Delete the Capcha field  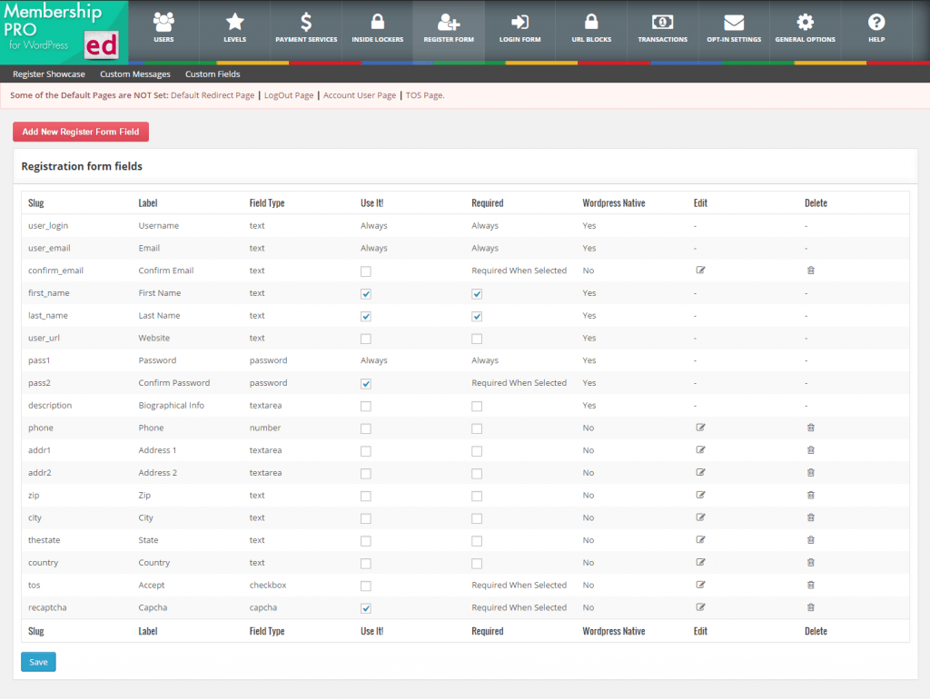(x=810, y=607)
